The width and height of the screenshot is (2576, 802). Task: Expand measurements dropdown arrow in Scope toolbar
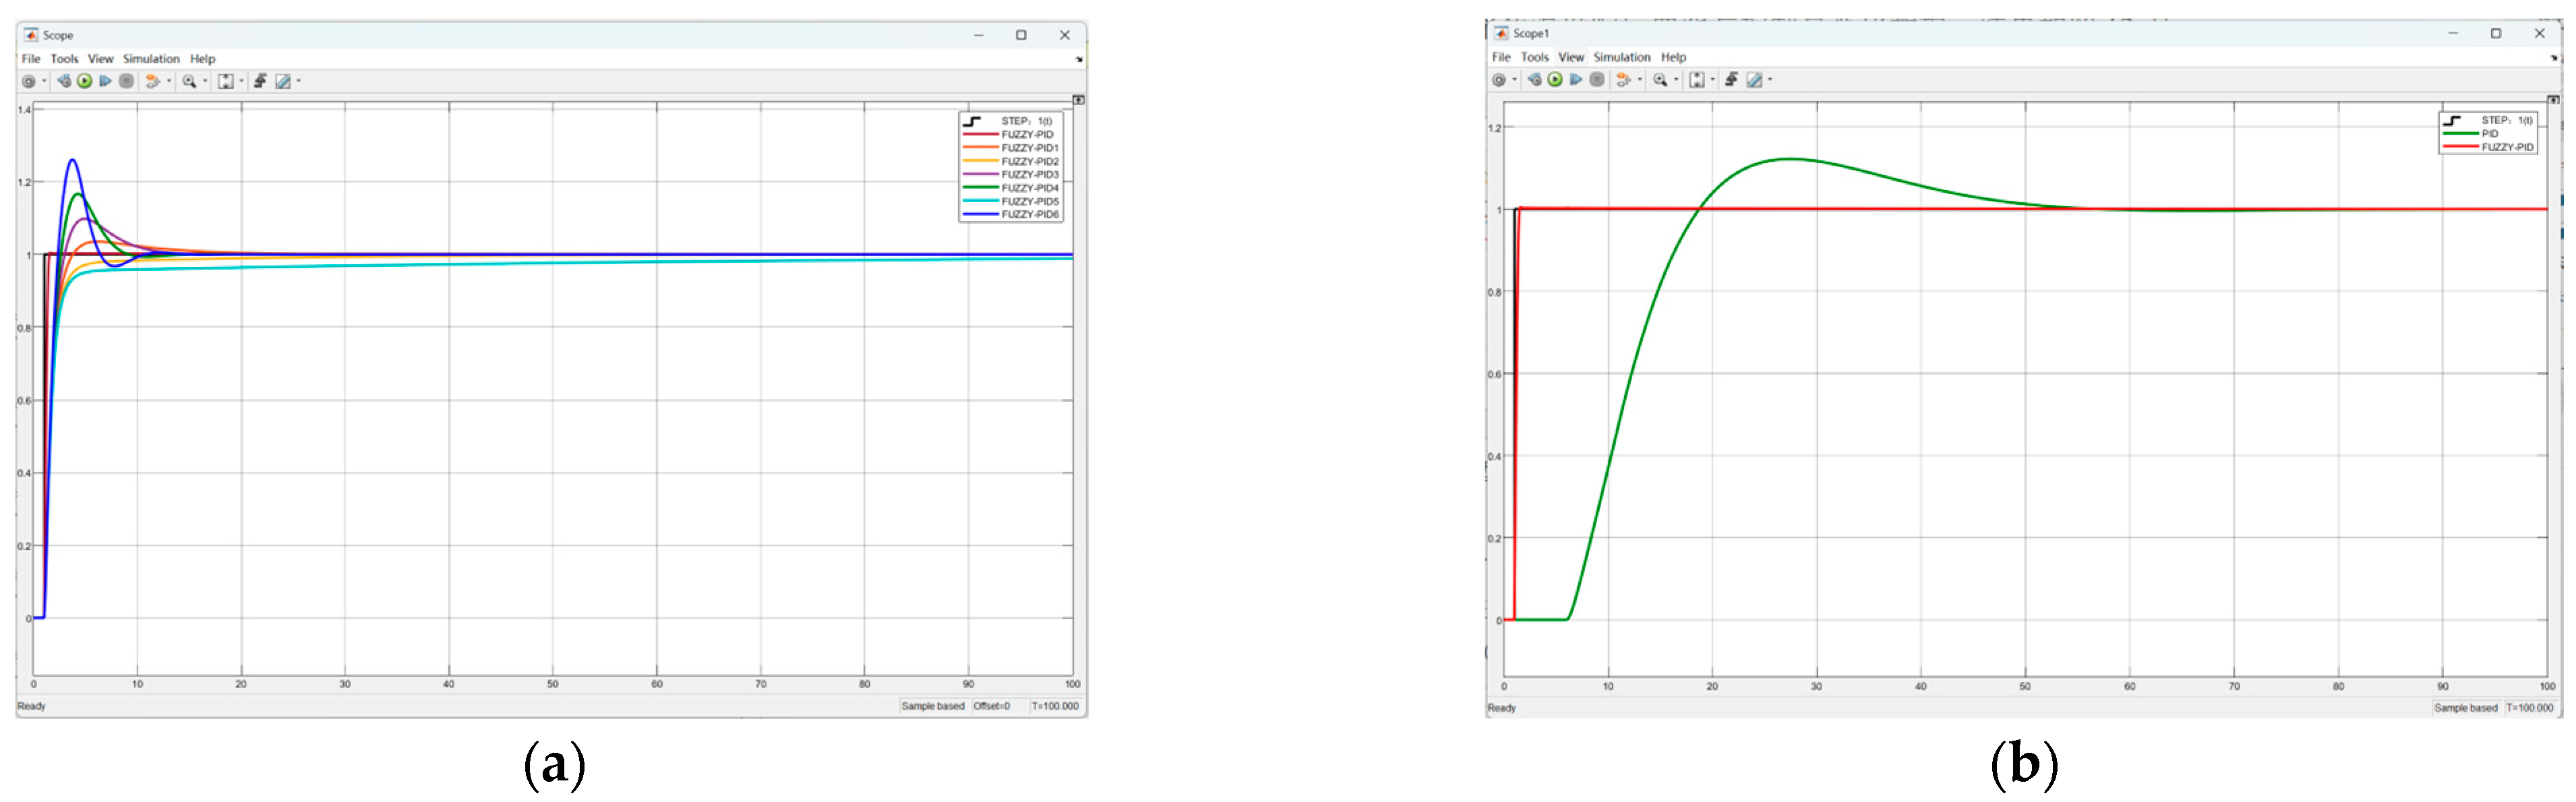[x=299, y=81]
